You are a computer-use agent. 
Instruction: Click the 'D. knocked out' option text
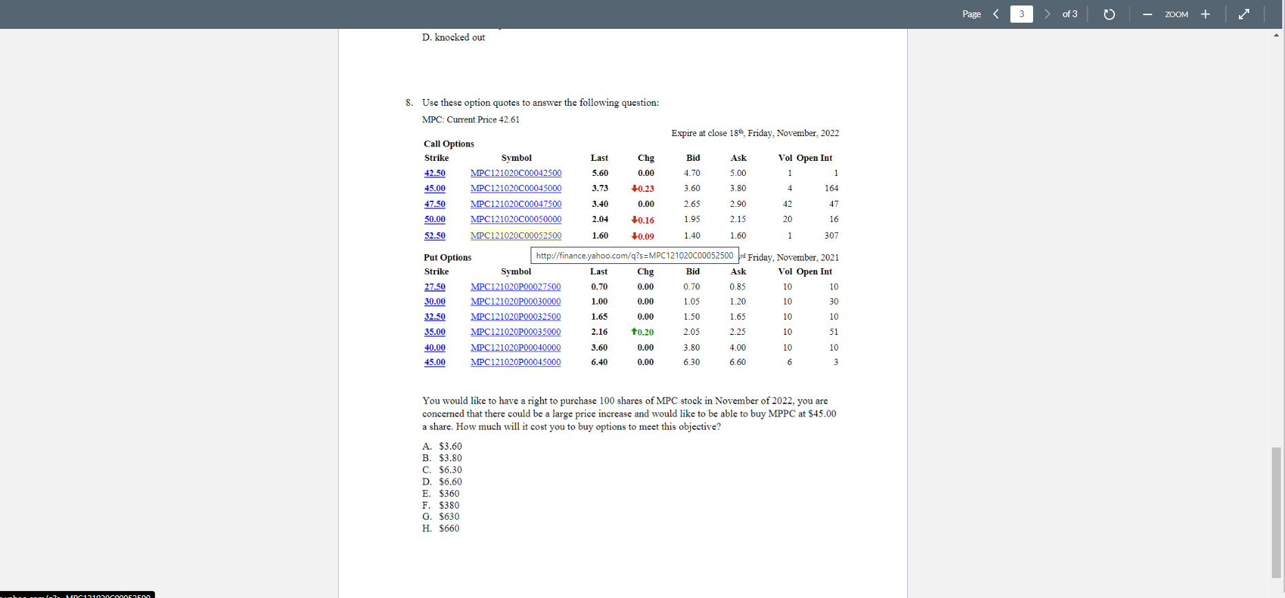pos(454,38)
